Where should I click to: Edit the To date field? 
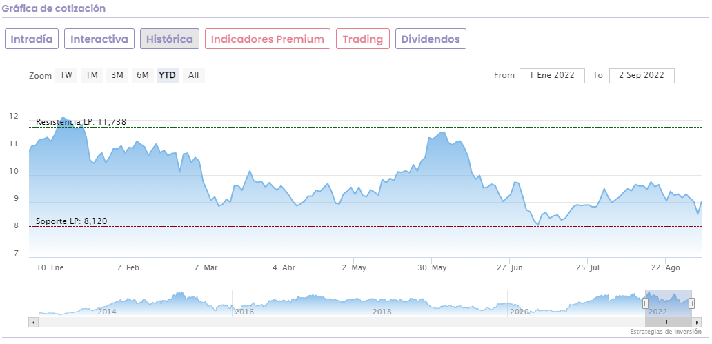(x=642, y=75)
